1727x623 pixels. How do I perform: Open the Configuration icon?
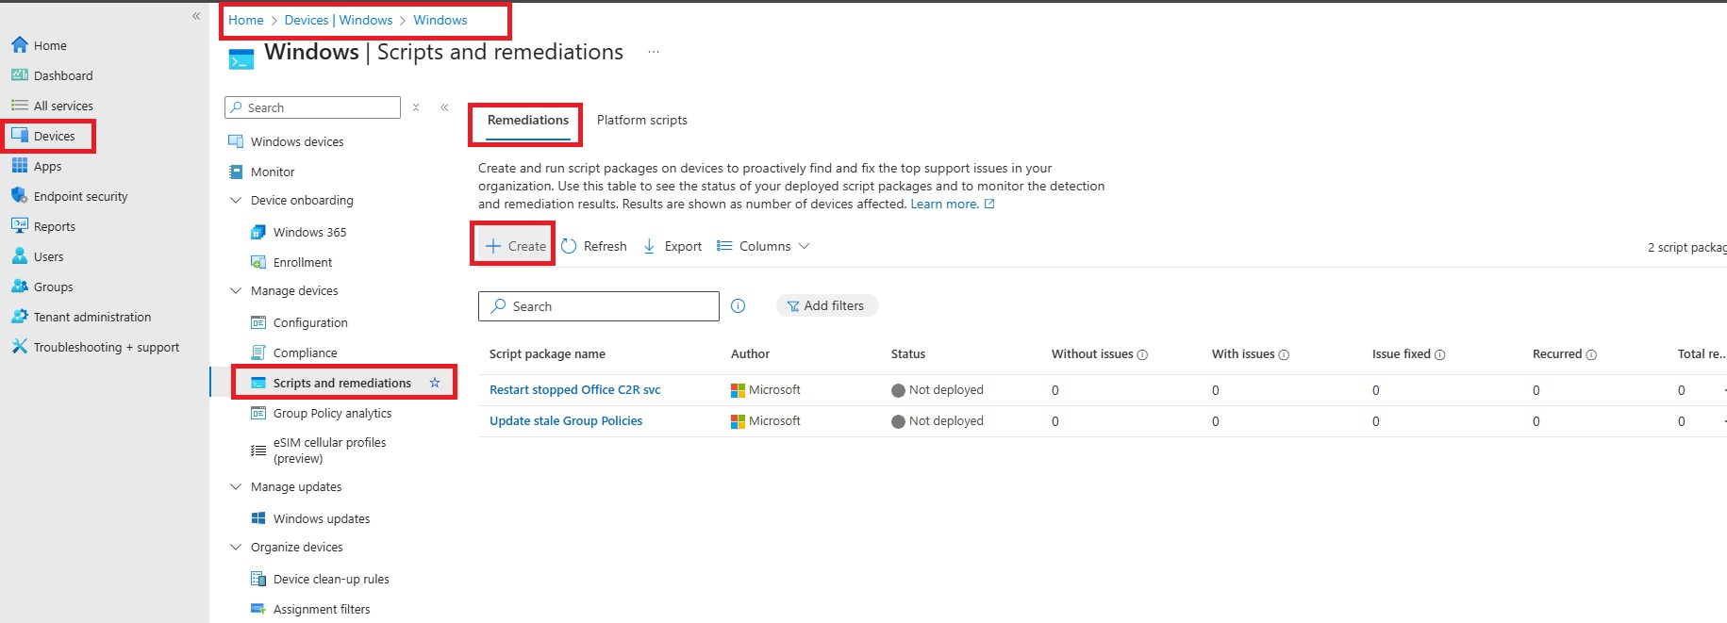(258, 322)
